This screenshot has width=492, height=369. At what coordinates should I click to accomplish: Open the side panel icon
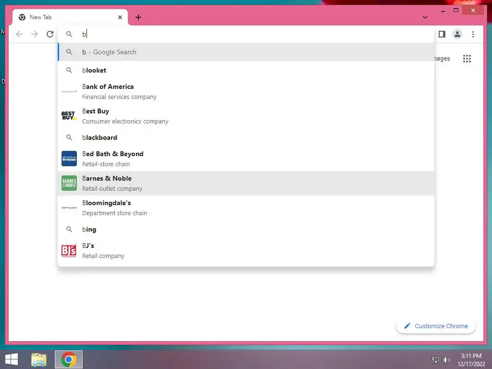point(442,34)
